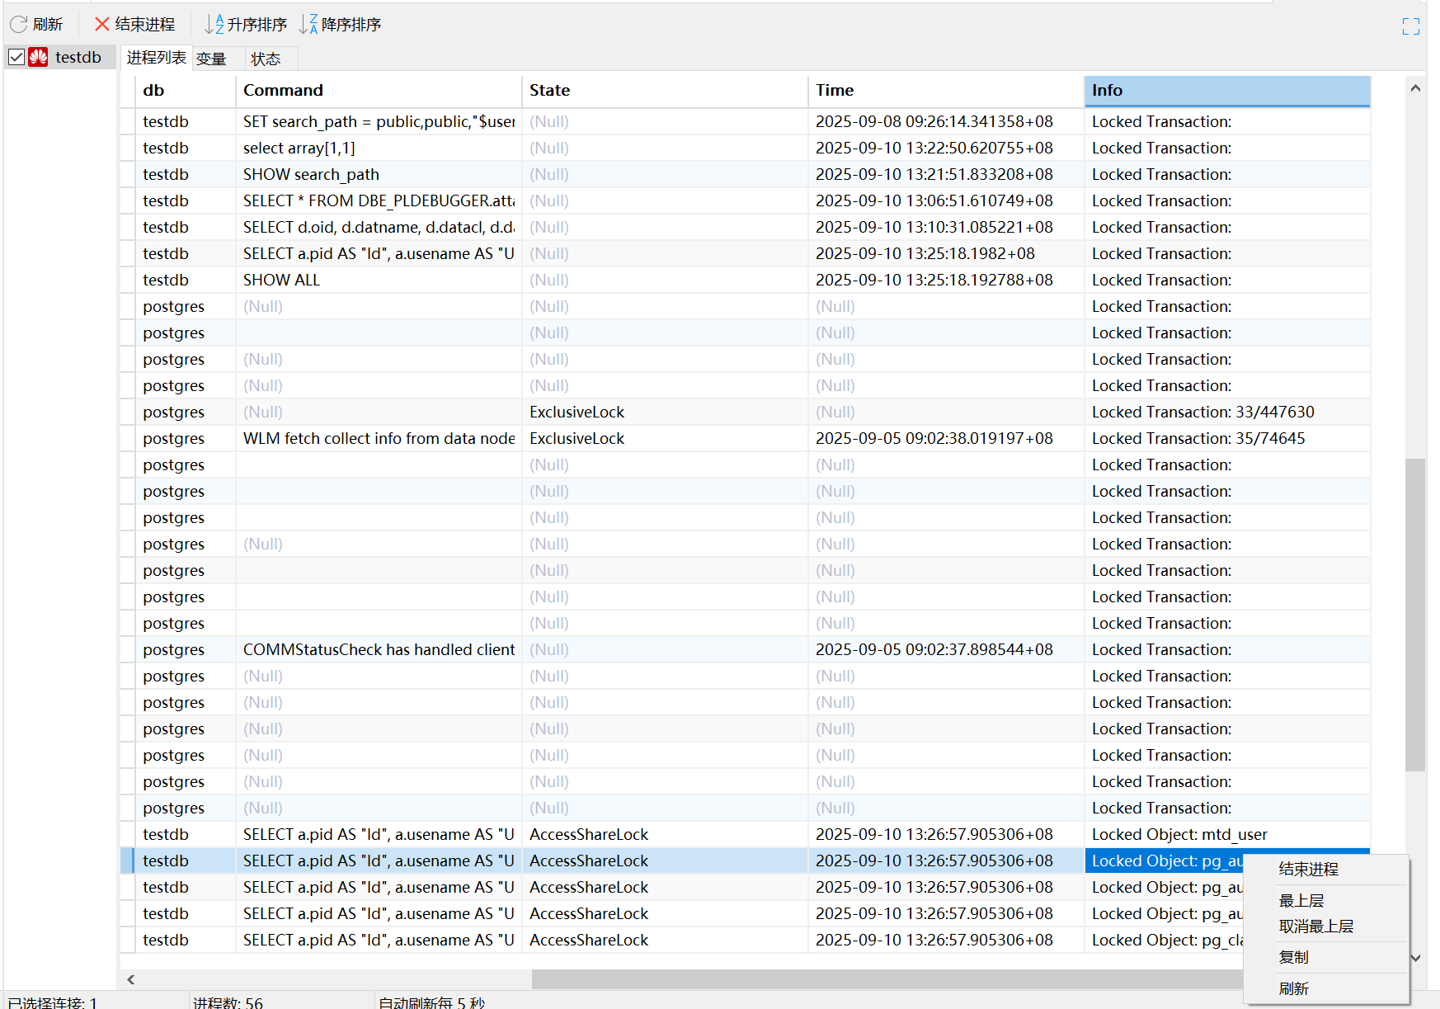Click the ascending sort icon
1440x1009 pixels.
point(214,25)
